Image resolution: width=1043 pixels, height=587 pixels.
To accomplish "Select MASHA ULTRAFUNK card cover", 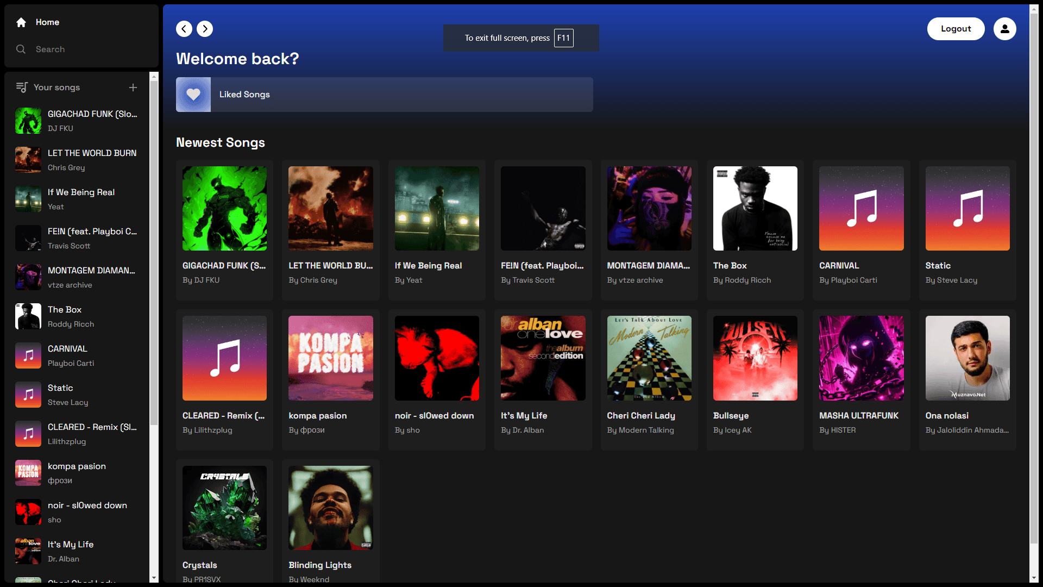I will tap(862, 358).
